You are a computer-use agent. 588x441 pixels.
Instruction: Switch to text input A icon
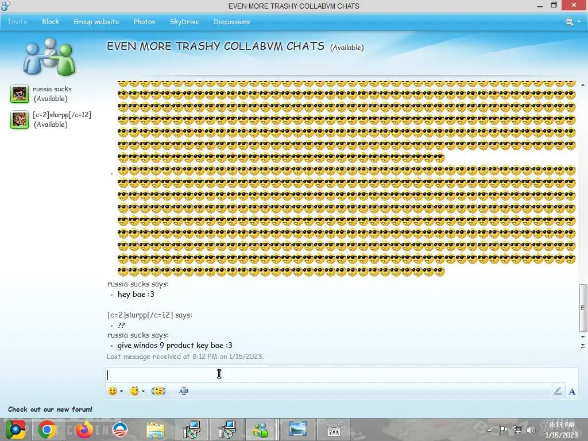572,392
